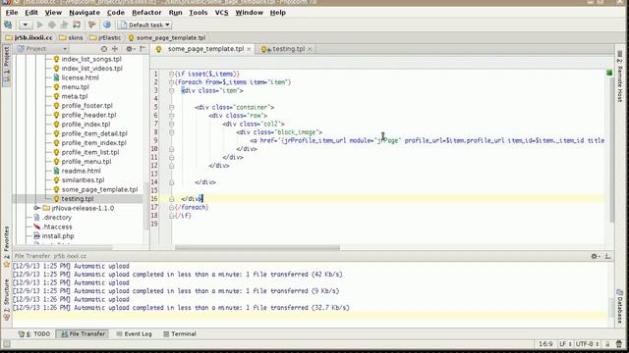Collapse the block_image div fold on line 8
This screenshot has width=629, height=353.
coord(172,132)
